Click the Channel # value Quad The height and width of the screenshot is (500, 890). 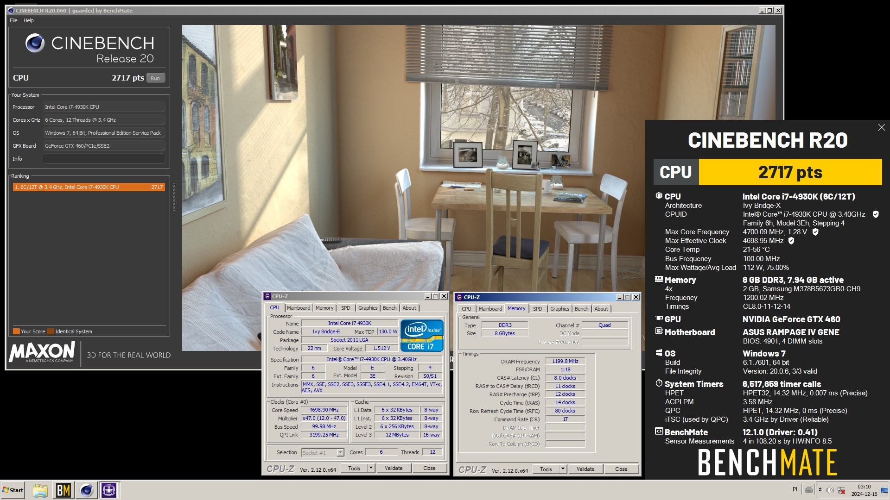click(604, 325)
